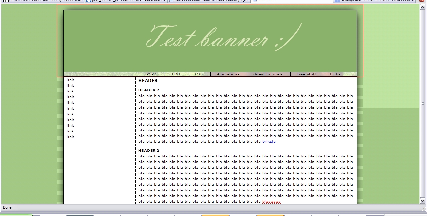Open the Animations menu item
The width and height of the screenshot is (427, 216).
tap(228, 74)
